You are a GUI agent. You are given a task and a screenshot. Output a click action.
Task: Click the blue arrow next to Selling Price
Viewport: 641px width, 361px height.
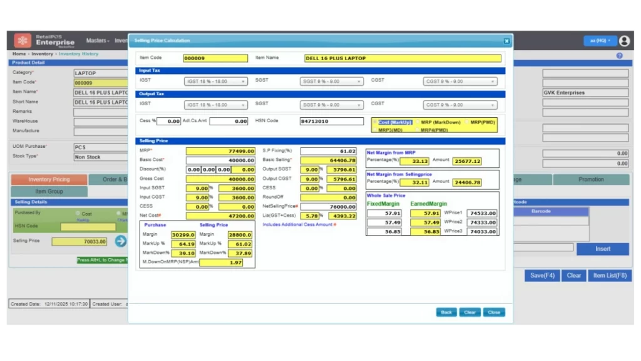121,241
